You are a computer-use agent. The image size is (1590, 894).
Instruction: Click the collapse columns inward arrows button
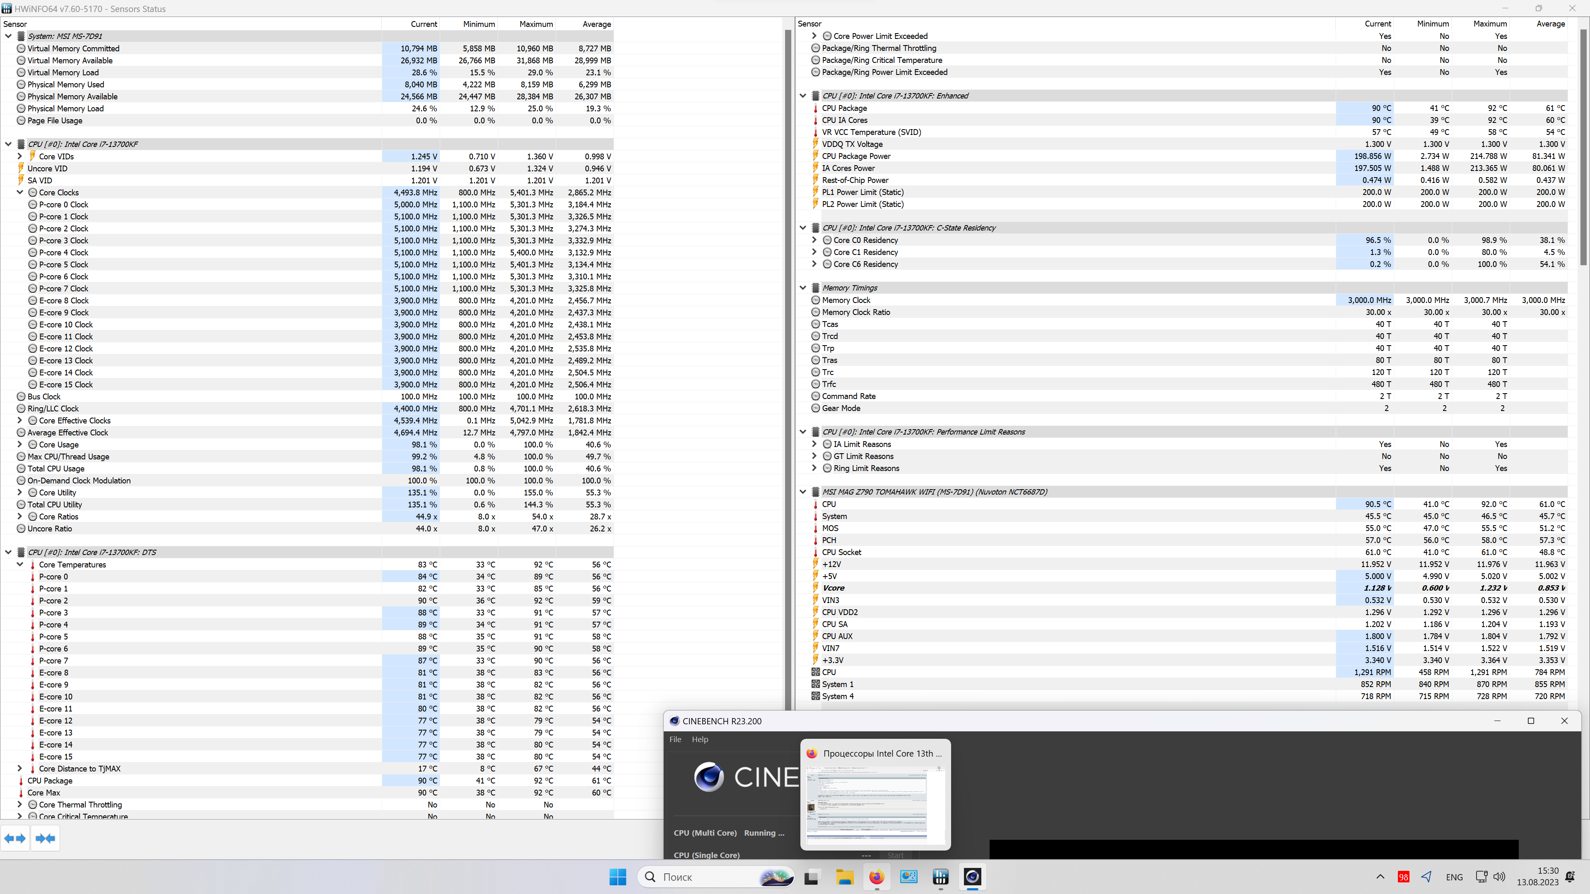point(45,838)
